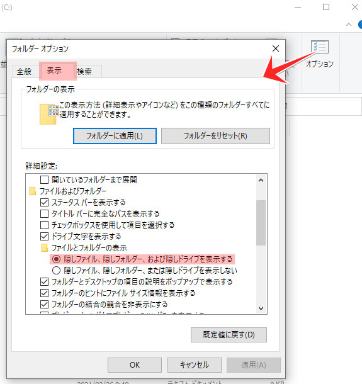The height and width of the screenshot is (384, 362).
Task: Click the ファイルおよびフォルダー folder icon
Action: 32,191
